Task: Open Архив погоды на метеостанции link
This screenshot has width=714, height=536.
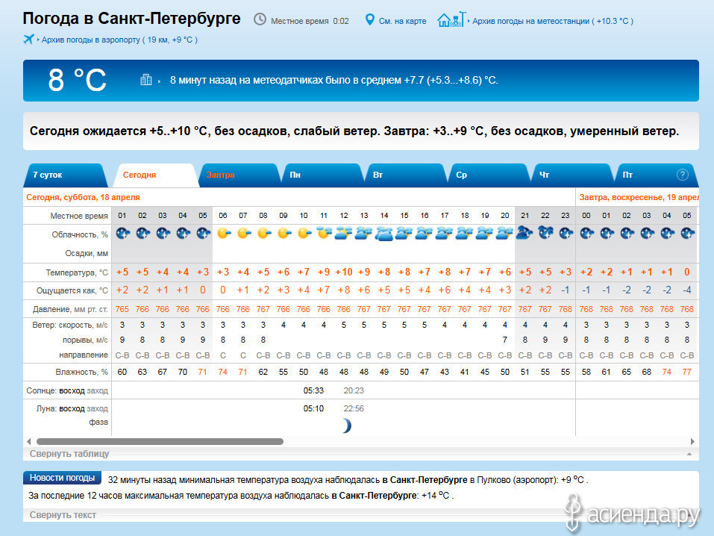Action: (552, 21)
